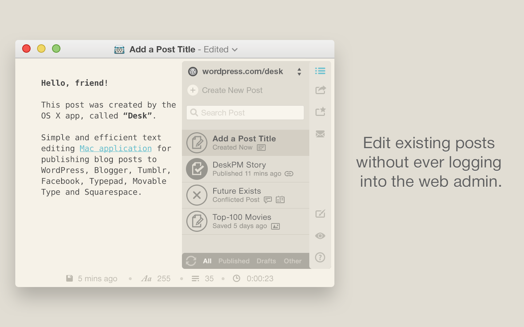Click the Hello, friend! heading text
The height and width of the screenshot is (327, 524).
(75, 83)
